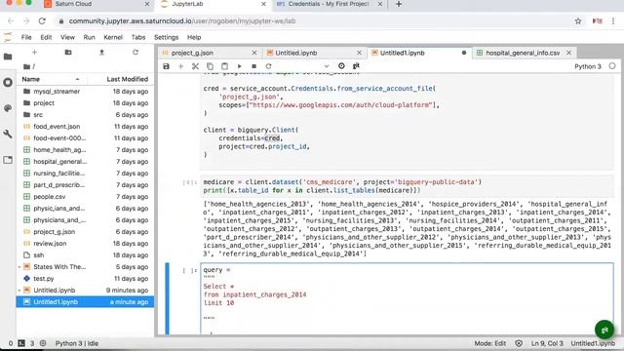Image resolution: width=624 pixels, height=351 pixels.
Task: Click inside the query code cell
Action: pos(407,298)
